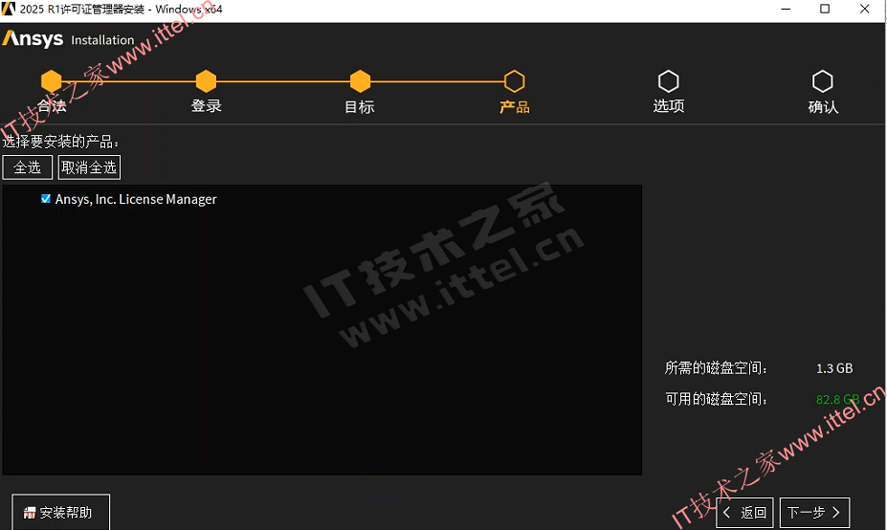
Task: Click the 目标 step hexagon icon
Action: 360,81
